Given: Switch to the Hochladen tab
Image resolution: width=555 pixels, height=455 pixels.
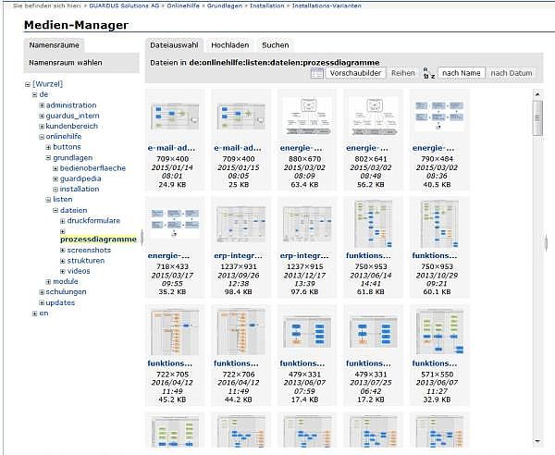Looking at the screenshot, I should click(228, 44).
